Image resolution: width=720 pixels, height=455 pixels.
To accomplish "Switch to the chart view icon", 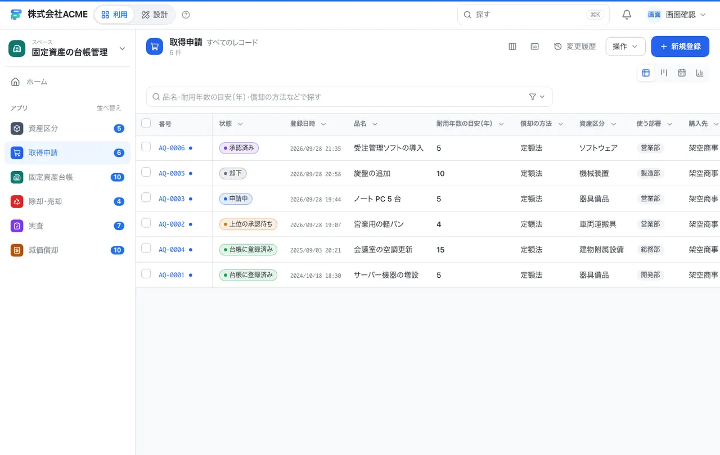I will (x=700, y=73).
